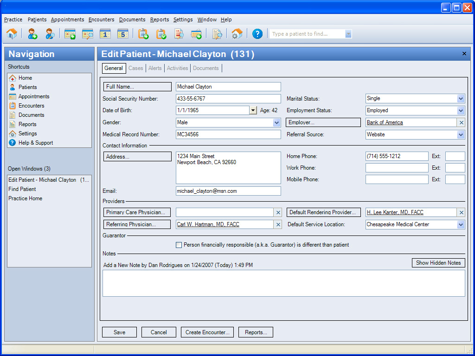Viewport: 475px width, 356px height.
Task: Open Practice Home from the toolbar house icon
Action: click(12, 33)
